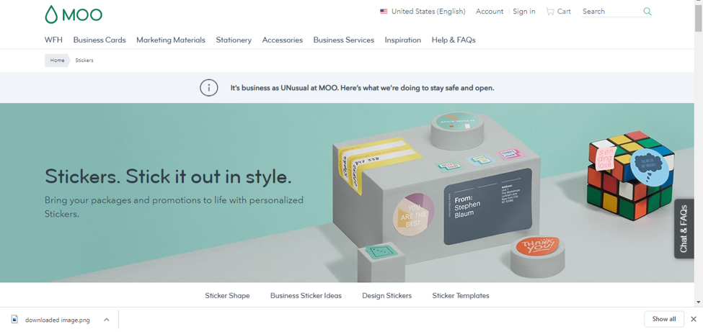Open the Stationery menu
The width and height of the screenshot is (703, 332).
click(x=234, y=40)
